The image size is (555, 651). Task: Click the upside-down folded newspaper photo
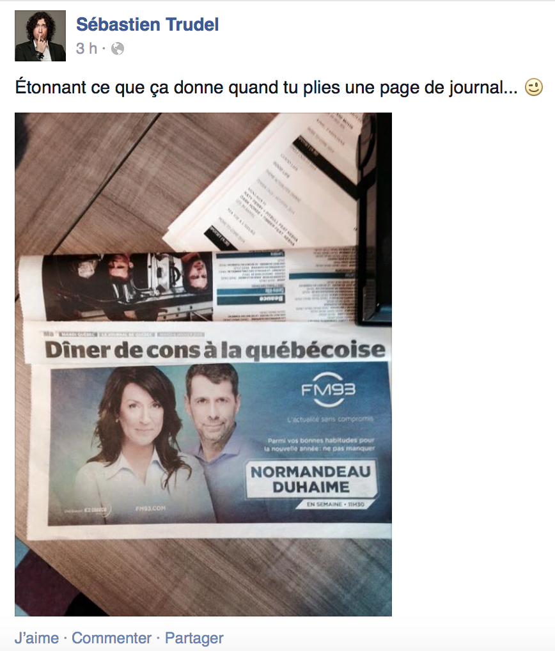click(127, 286)
